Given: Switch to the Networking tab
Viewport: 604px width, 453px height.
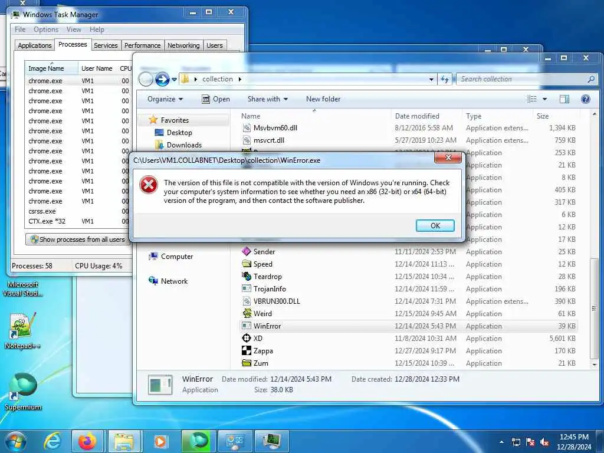Looking at the screenshot, I should 183,45.
